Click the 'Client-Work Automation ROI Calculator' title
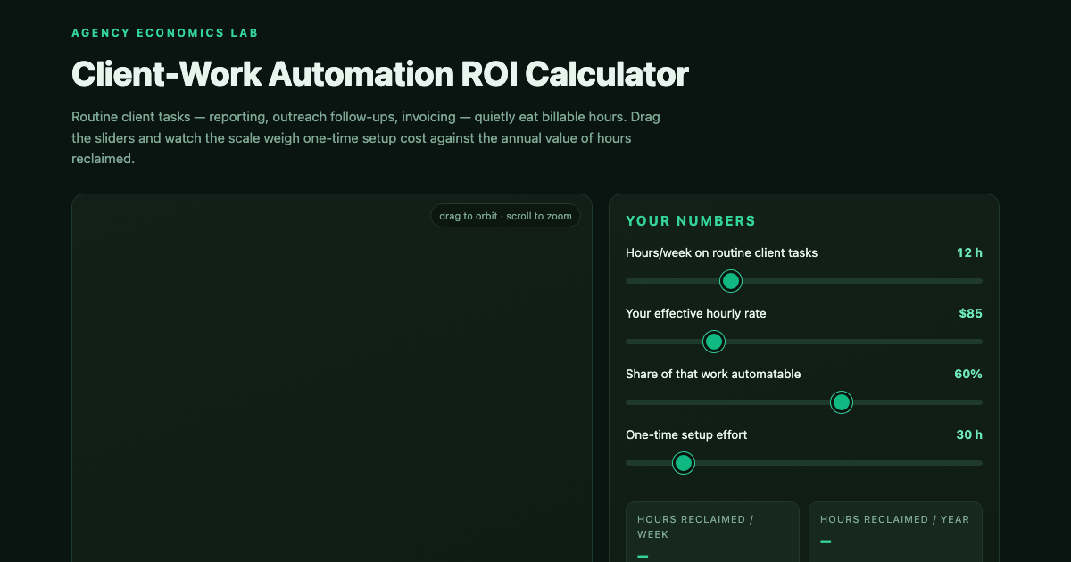 380,74
